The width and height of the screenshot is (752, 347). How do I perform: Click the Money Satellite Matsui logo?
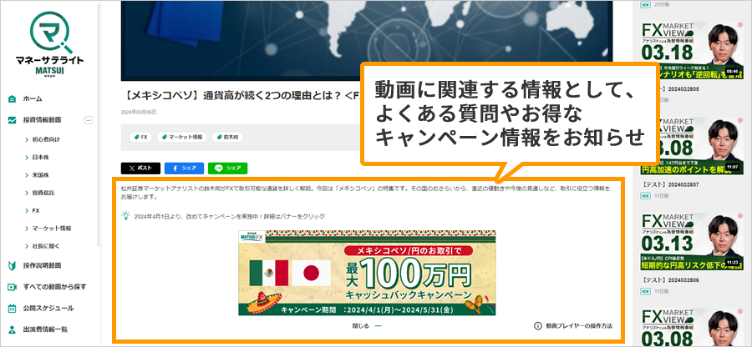(49, 44)
